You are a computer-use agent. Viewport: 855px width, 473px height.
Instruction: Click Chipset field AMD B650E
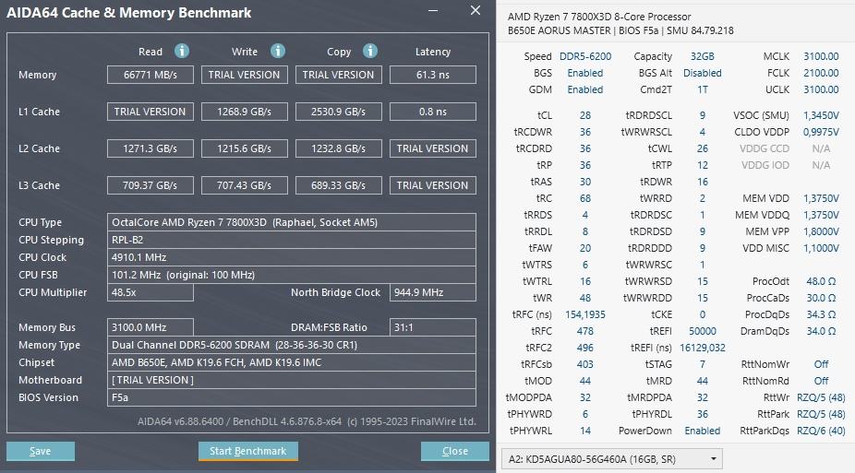[x=292, y=362]
